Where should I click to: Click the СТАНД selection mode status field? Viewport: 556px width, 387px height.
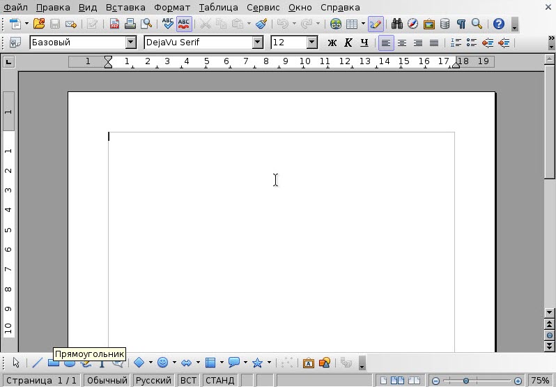click(220, 381)
